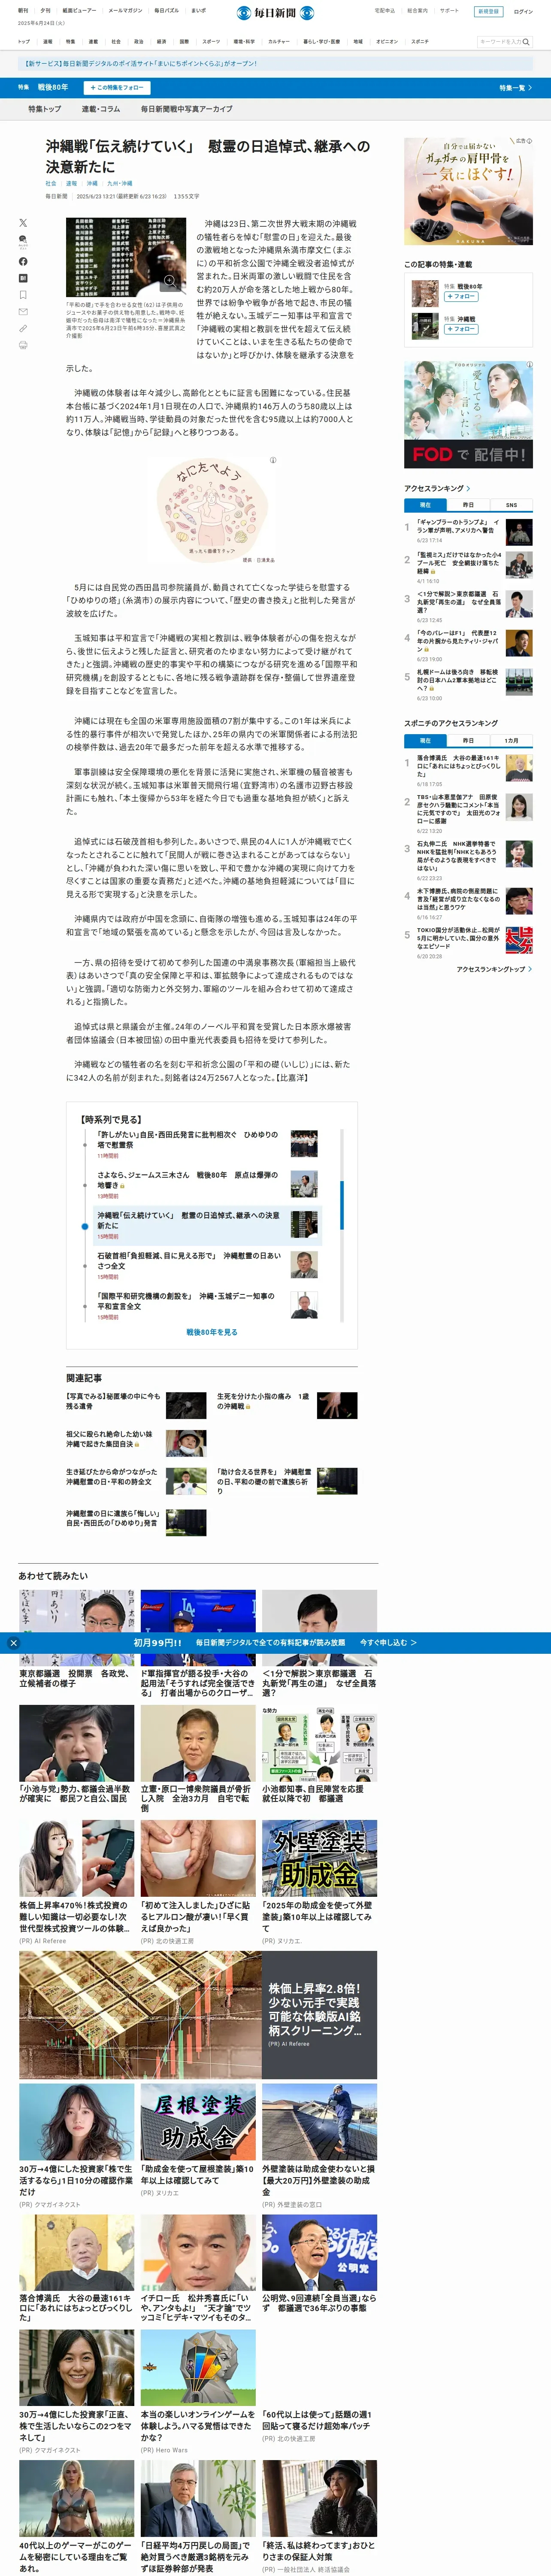
Task: Share the article on Facebook
Action: coord(23,261)
